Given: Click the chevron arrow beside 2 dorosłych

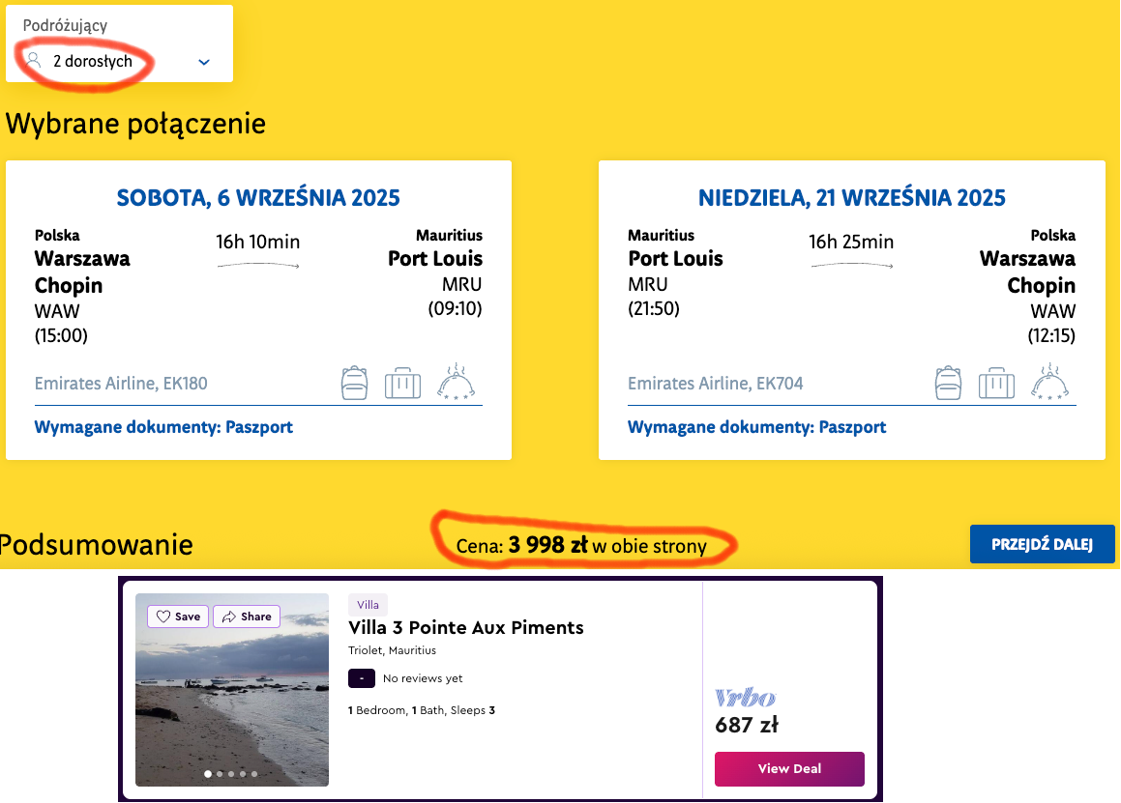Looking at the screenshot, I should coord(204,62).
